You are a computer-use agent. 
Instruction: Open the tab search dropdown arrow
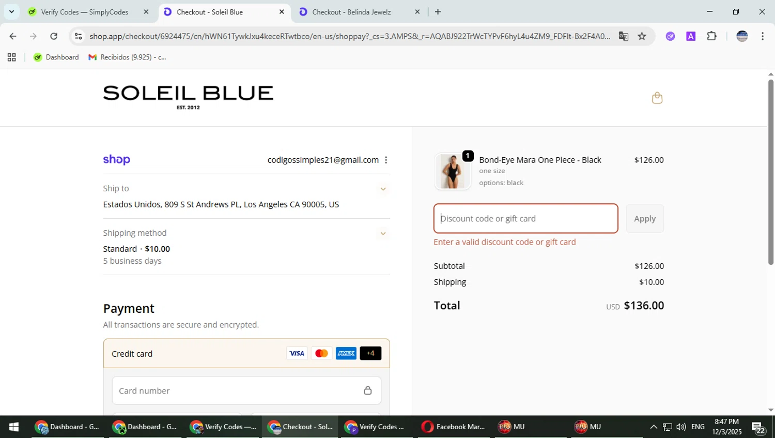[11, 12]
